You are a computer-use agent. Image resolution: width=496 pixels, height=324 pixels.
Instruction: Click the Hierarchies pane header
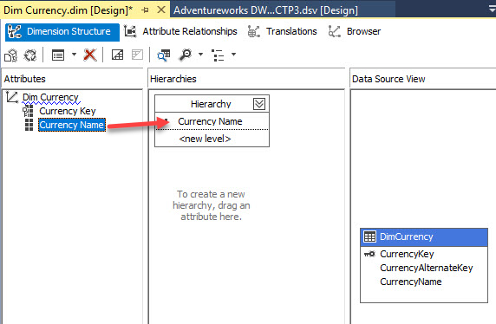point(246,79)
